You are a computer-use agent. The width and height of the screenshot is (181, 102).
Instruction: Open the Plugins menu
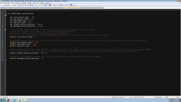point(42,3)
